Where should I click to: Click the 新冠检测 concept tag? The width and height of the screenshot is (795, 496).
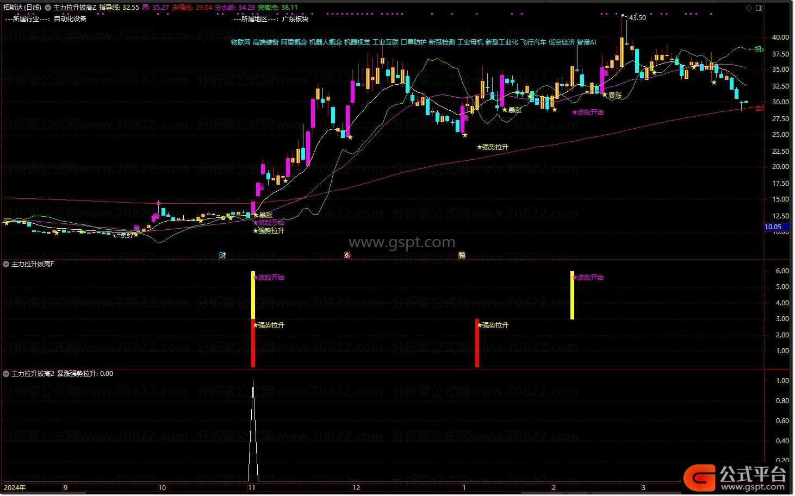tap(442, 42)
